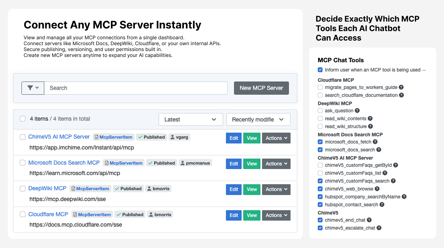
Task: Open help icon for migrate_pages_to_workers_guide
Action: click(x=401, y=87)
